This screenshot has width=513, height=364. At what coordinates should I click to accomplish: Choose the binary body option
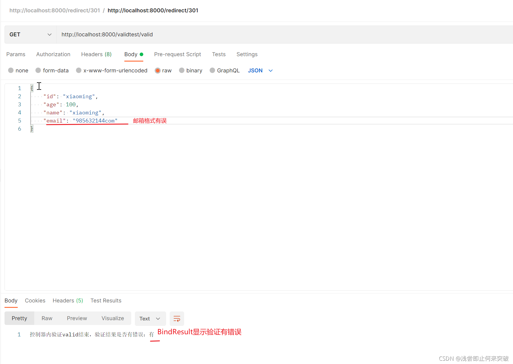coord(182,70)
